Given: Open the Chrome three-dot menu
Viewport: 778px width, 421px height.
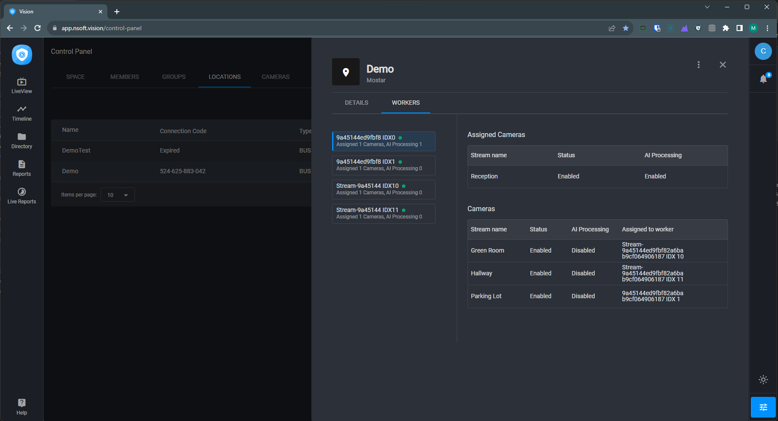Looking at the screenshot, I should coord(767,28).
